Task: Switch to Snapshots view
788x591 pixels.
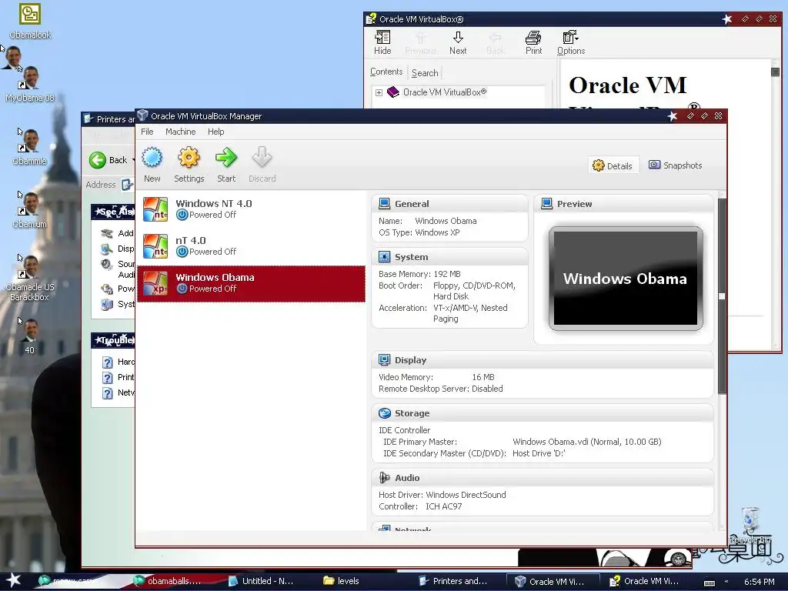Action: pyautogui.click(x=675, y=165)
